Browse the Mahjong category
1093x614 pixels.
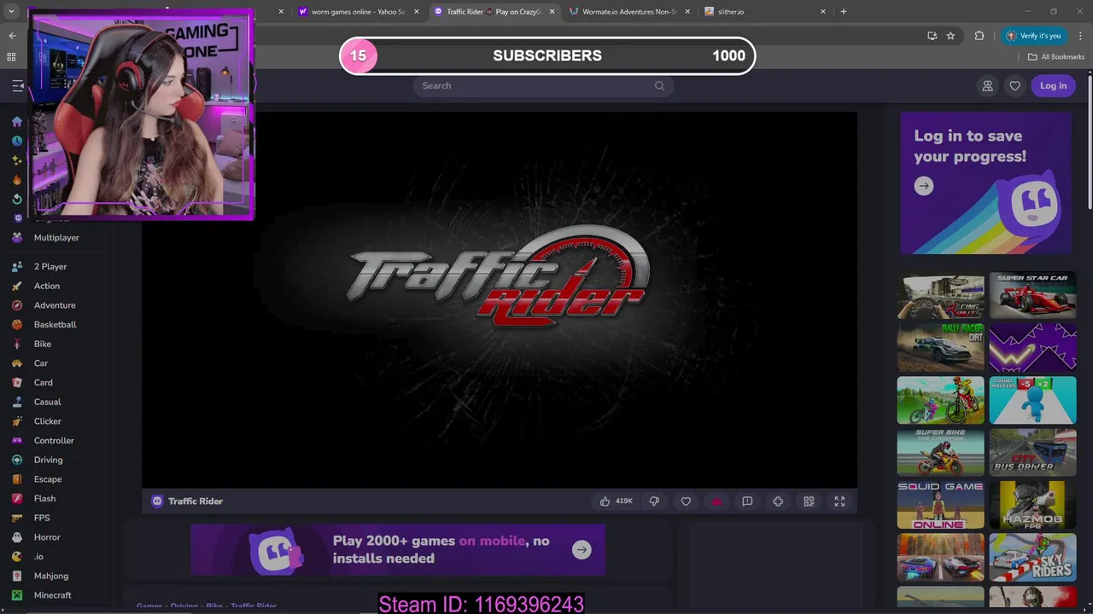tap(51, 576)
